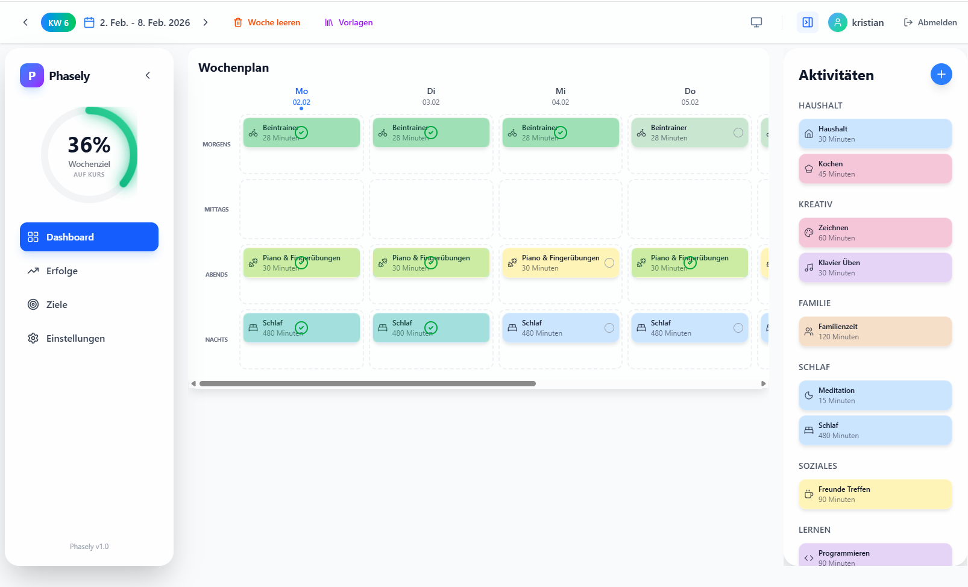Click the calendar icon beside date range

click(89, 22)
